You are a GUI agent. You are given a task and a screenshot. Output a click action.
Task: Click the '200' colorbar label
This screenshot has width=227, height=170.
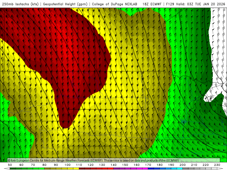pos(183,165)
